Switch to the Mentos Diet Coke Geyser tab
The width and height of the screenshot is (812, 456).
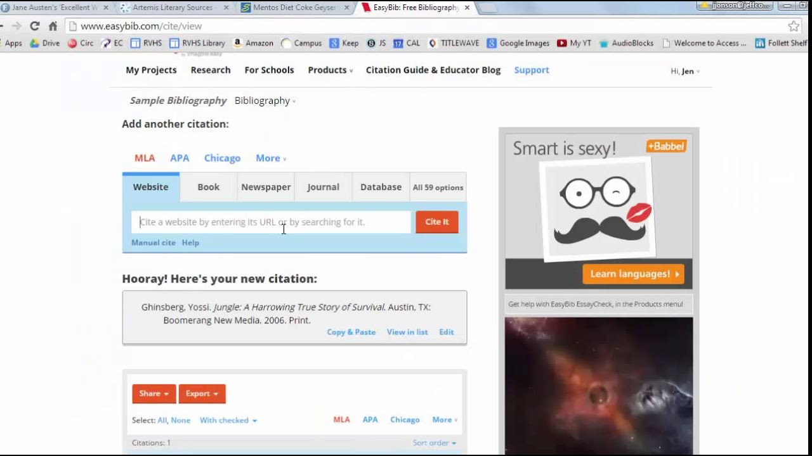pos(293,8)
